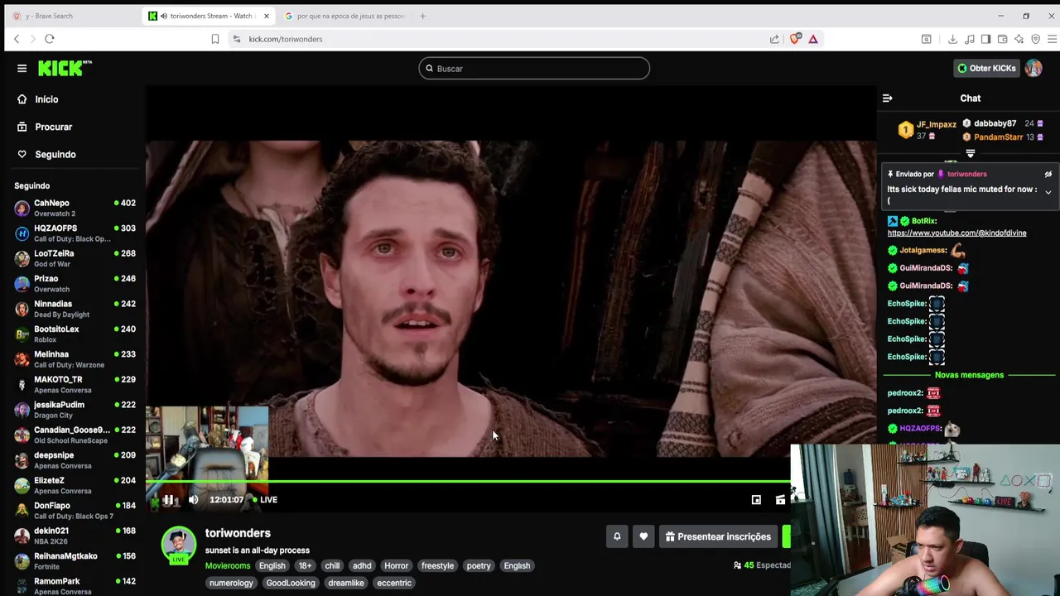The width and height of the screenshot is (1060, 596).
Task: Open browser downloads icon
Action: tap(952, 39)
